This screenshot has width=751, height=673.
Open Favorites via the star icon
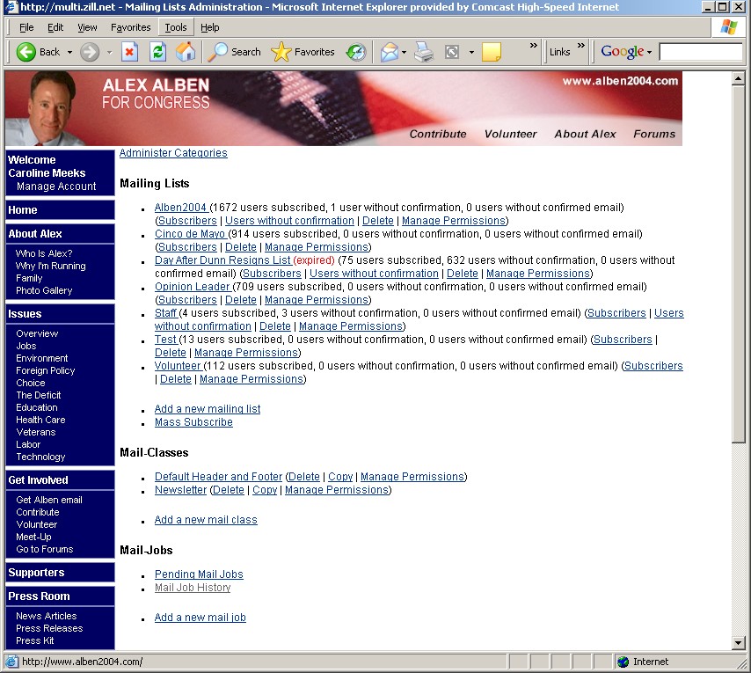[280, 52]
